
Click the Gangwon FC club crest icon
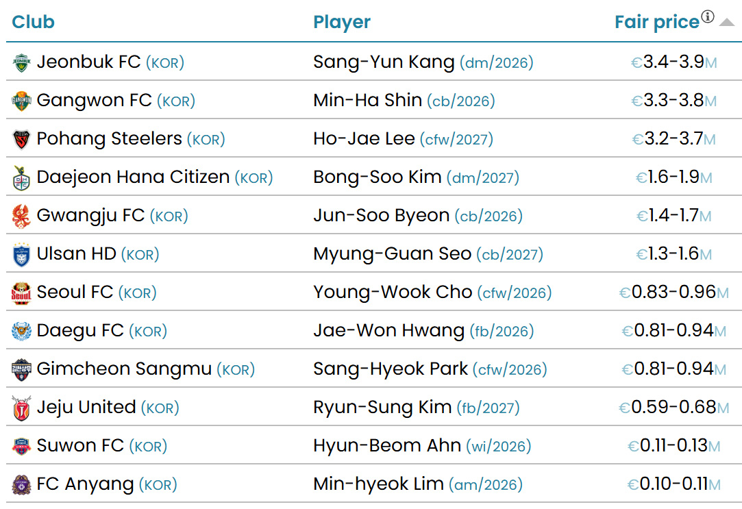pos(21,101)
